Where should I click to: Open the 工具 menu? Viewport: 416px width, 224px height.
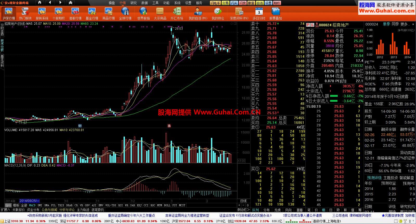[x=155, y=3]
